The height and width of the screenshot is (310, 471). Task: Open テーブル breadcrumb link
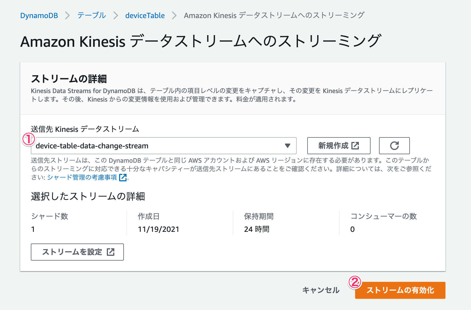click(x=92, y=15)
